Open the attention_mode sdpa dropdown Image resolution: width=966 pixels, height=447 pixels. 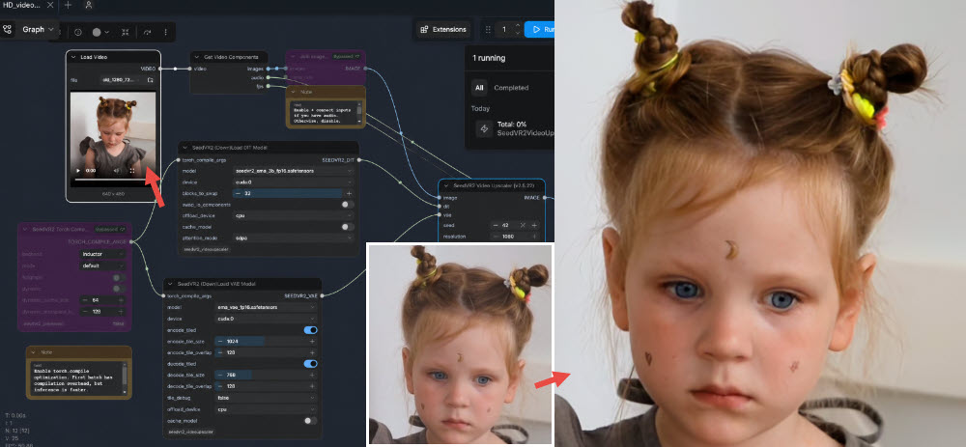click(294, 237)
